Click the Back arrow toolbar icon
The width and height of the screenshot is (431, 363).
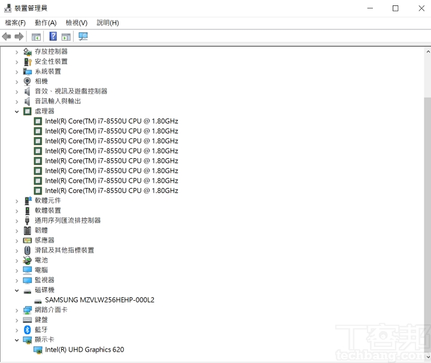pyautogui.click(x=7, y=37)
